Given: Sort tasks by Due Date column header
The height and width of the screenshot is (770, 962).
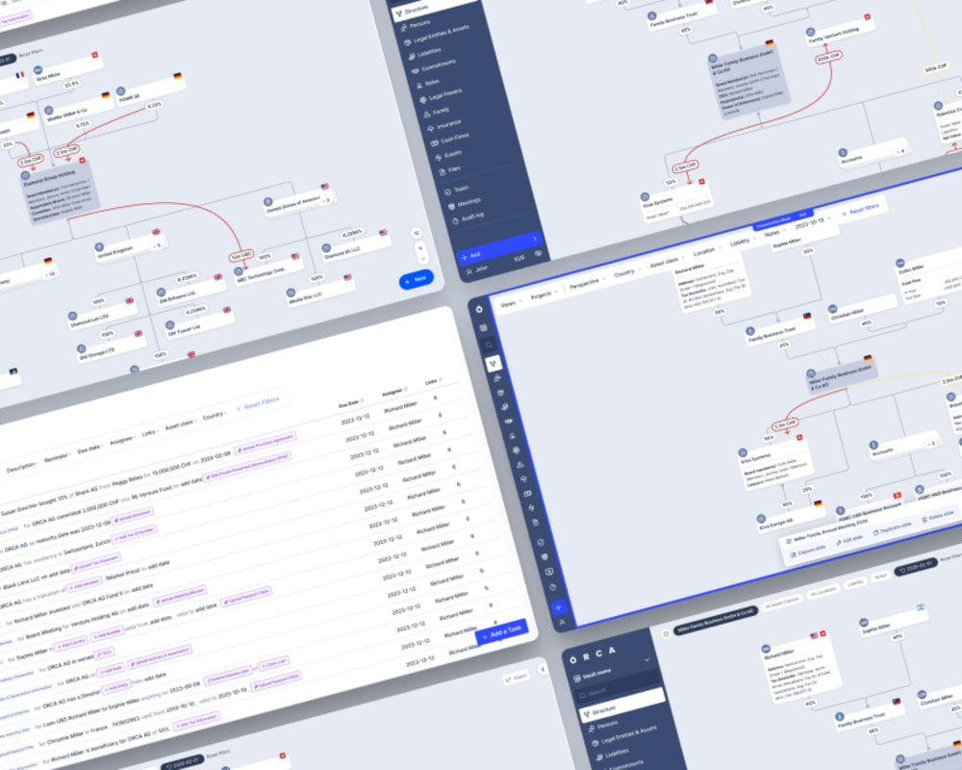Looking at the screenshot, I should tap(351, 403).
